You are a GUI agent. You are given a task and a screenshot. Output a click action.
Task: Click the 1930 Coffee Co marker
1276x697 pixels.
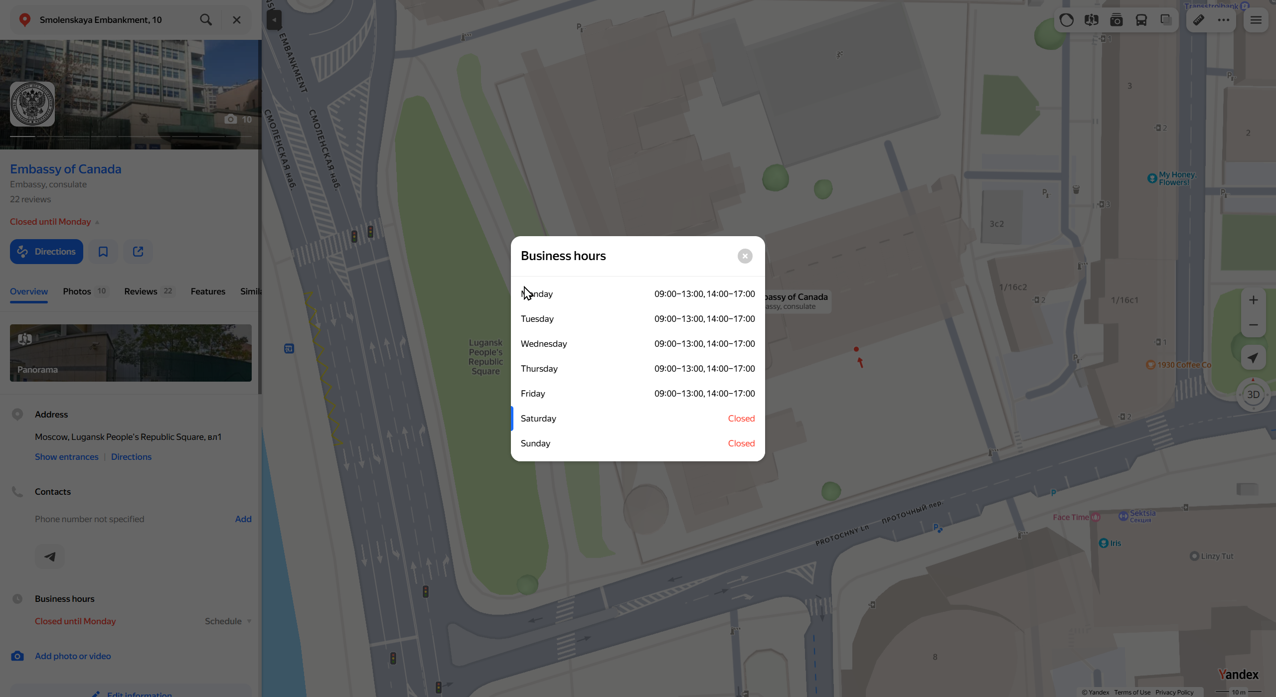click(x=1179, y=365)
